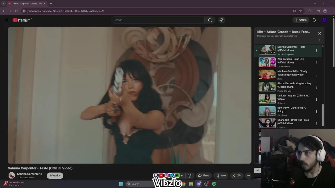Select the All filter chip
Image resolution: width=335 pixels, height=188 pixels.
(x=258, y=171)
